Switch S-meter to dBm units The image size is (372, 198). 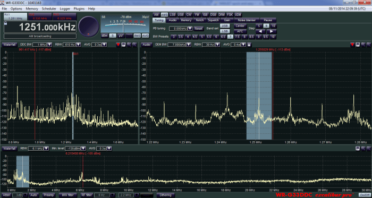click(104, 36)
